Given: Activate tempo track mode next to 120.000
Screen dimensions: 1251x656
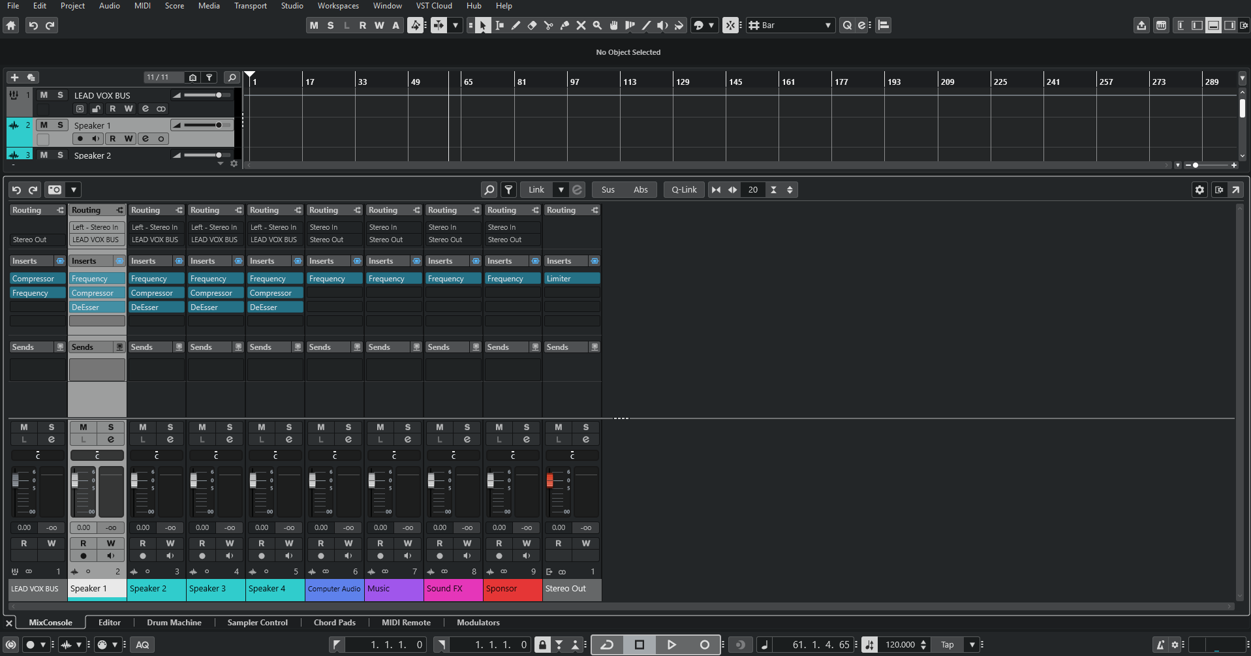Looking at the screenshot, I should pyautogui.click(x=869, y=644).
